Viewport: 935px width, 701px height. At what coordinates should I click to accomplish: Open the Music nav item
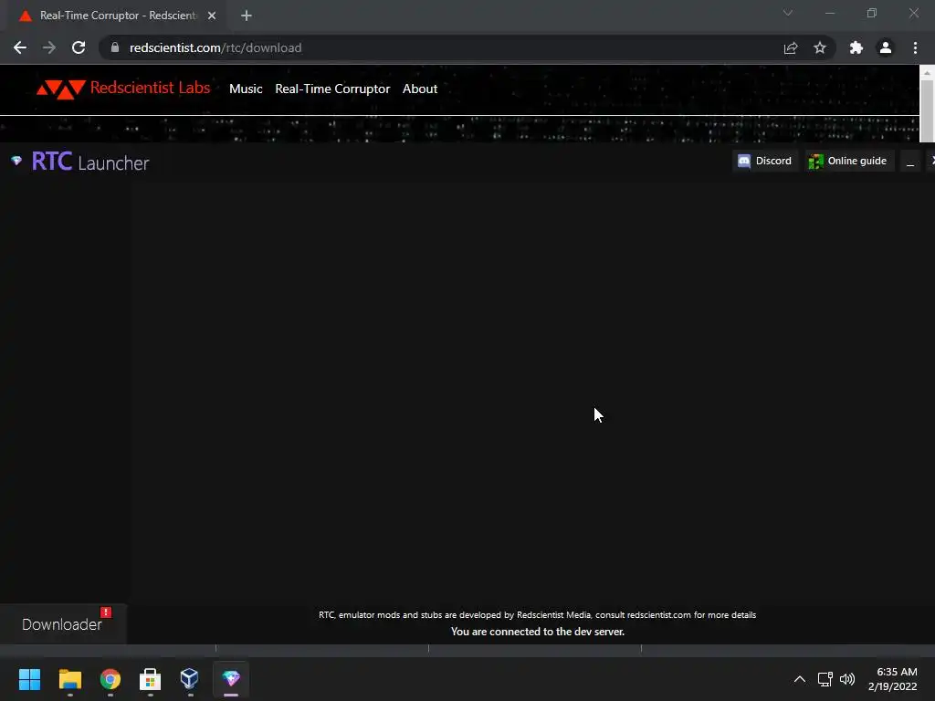coord(246,89)
